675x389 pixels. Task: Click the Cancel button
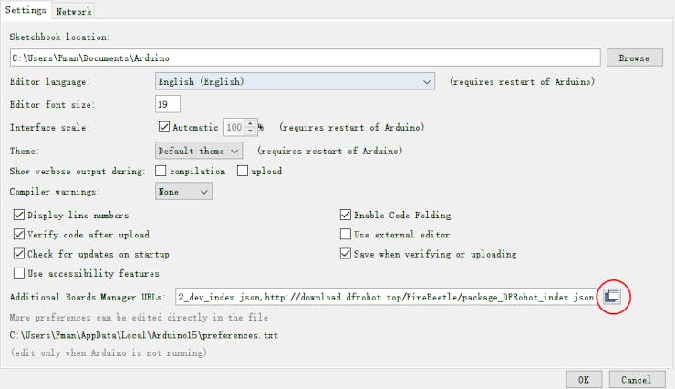pos(637,380)
